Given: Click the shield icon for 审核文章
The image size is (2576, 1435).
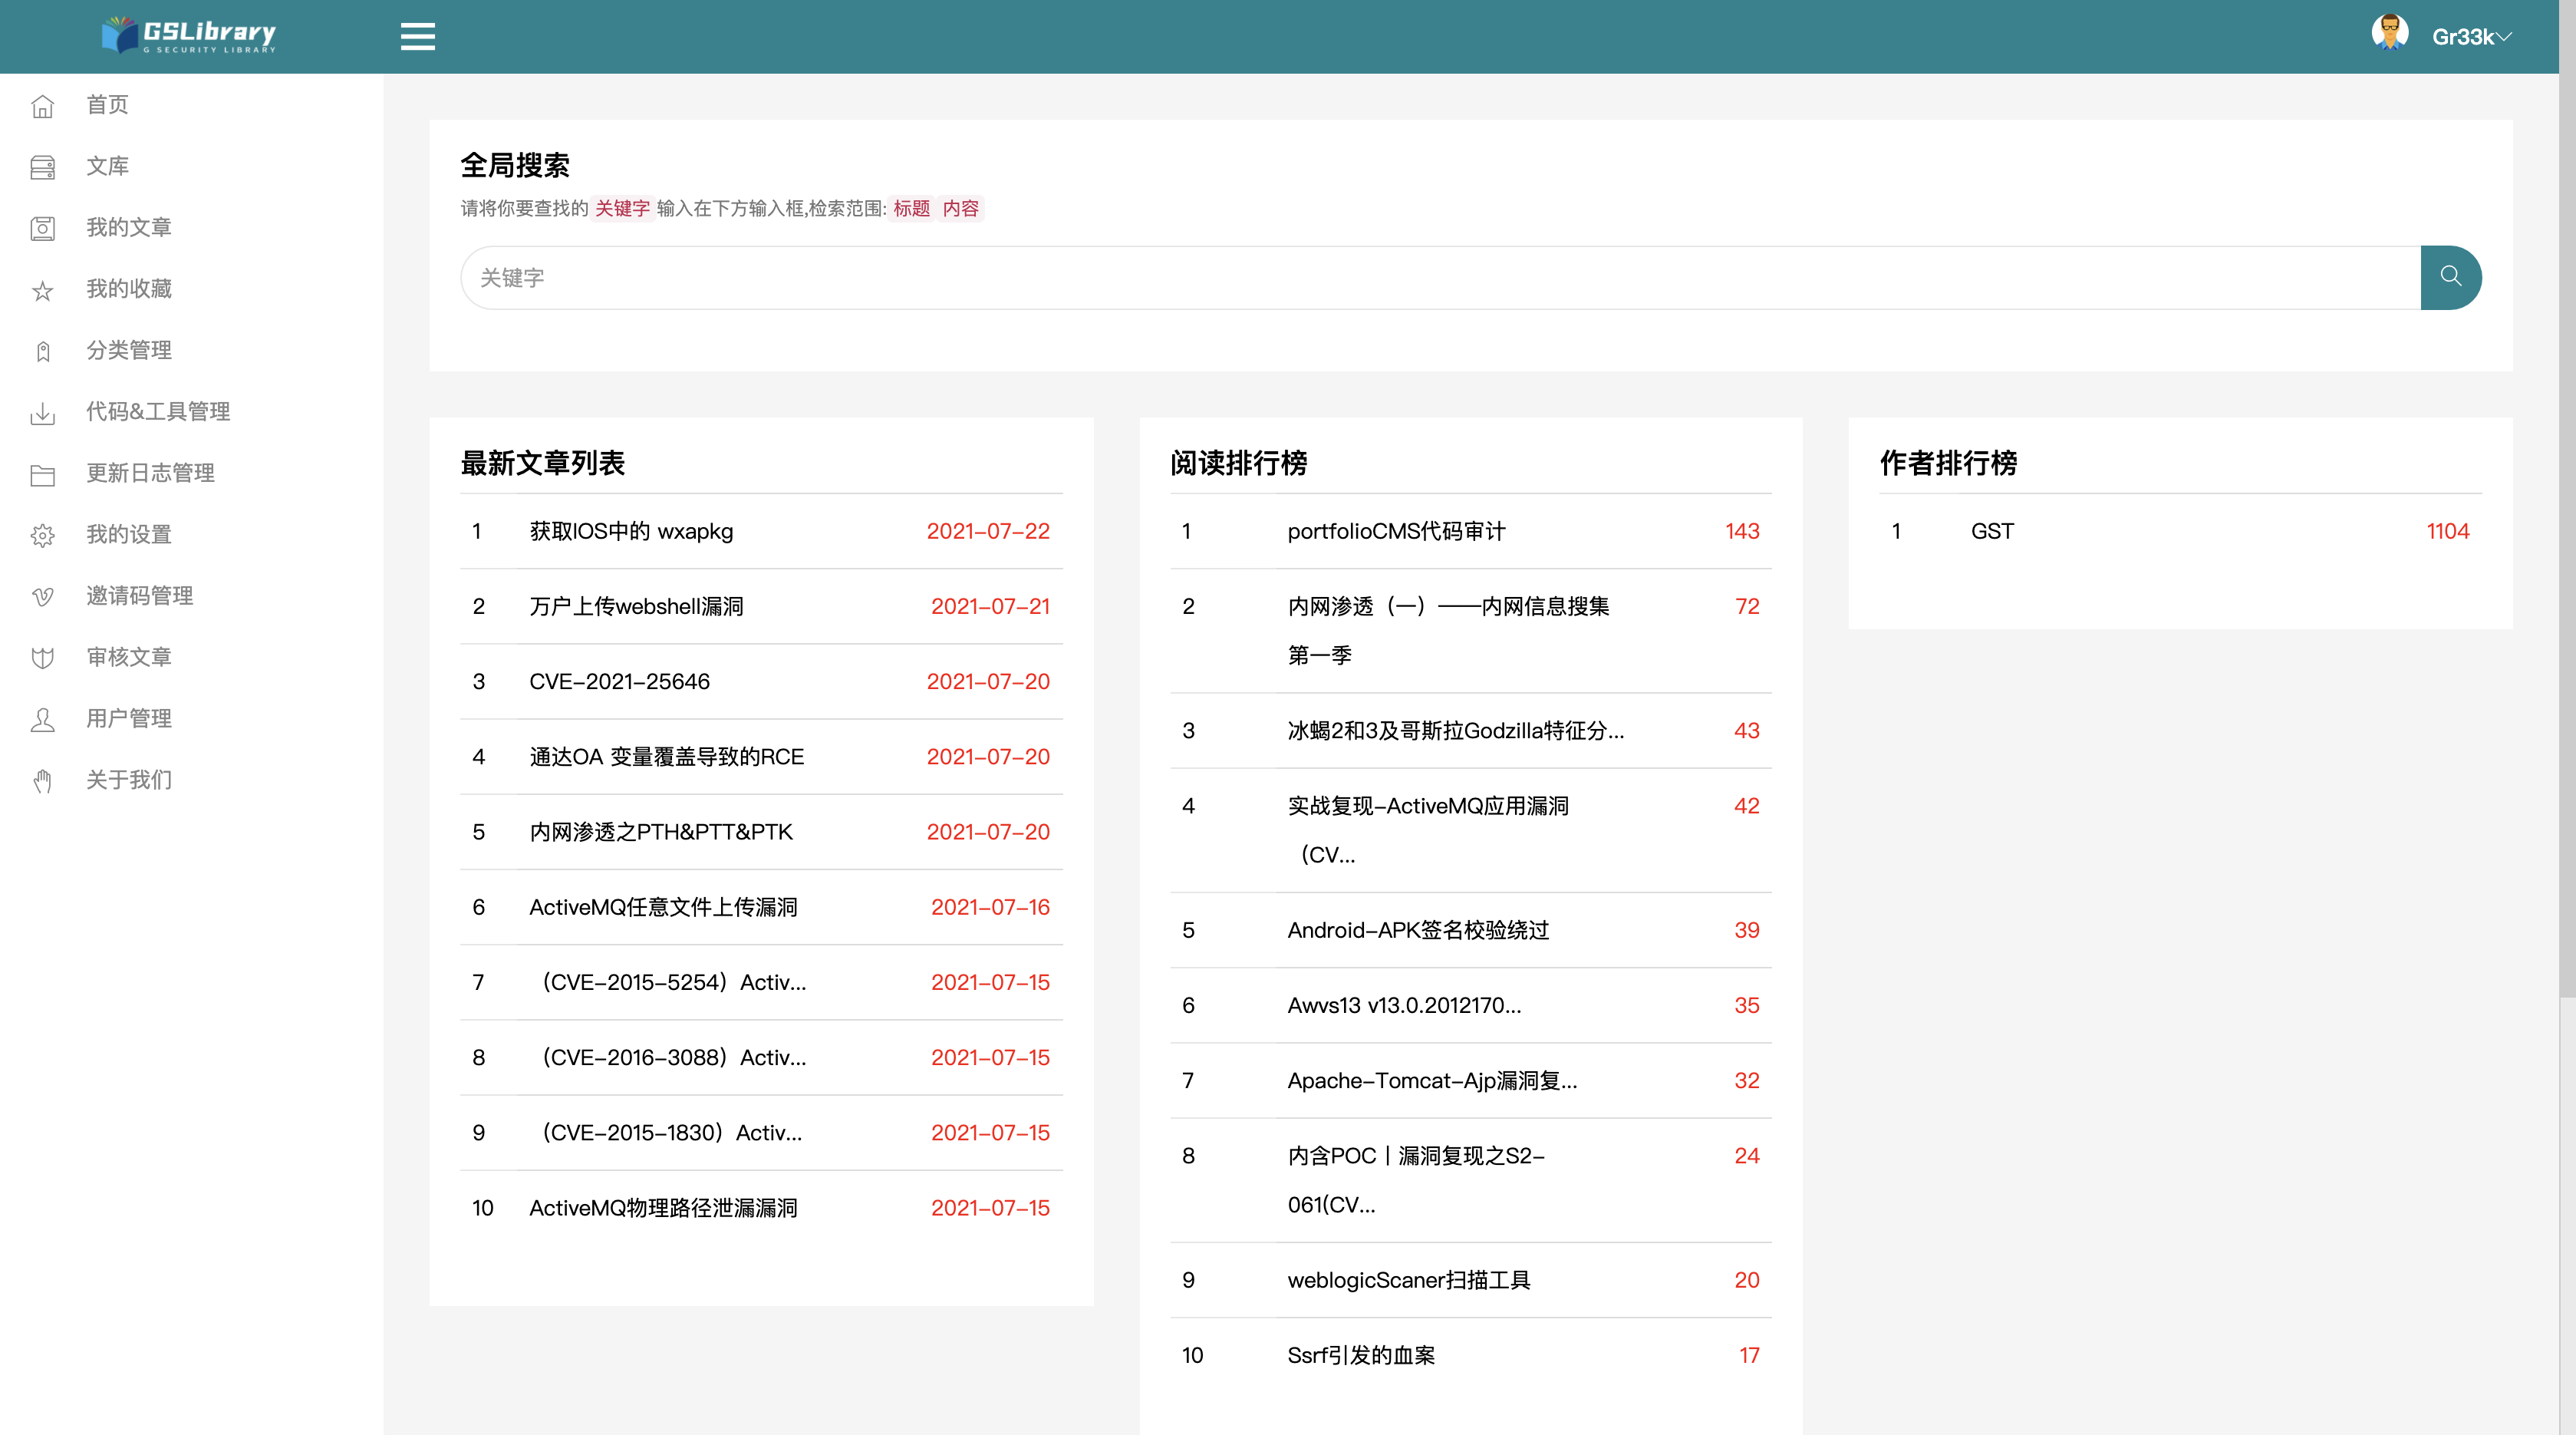Looking at the screenshot, I should click(42, 658).
